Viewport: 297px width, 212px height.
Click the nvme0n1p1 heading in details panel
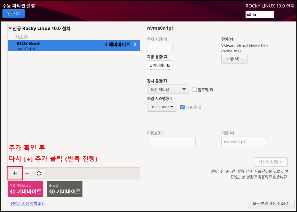click(x=160, y=28)
